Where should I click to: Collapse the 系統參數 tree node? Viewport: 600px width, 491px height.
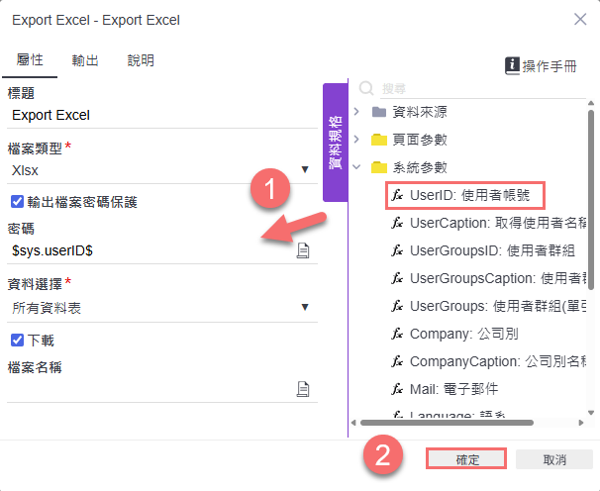click(356, 167)
